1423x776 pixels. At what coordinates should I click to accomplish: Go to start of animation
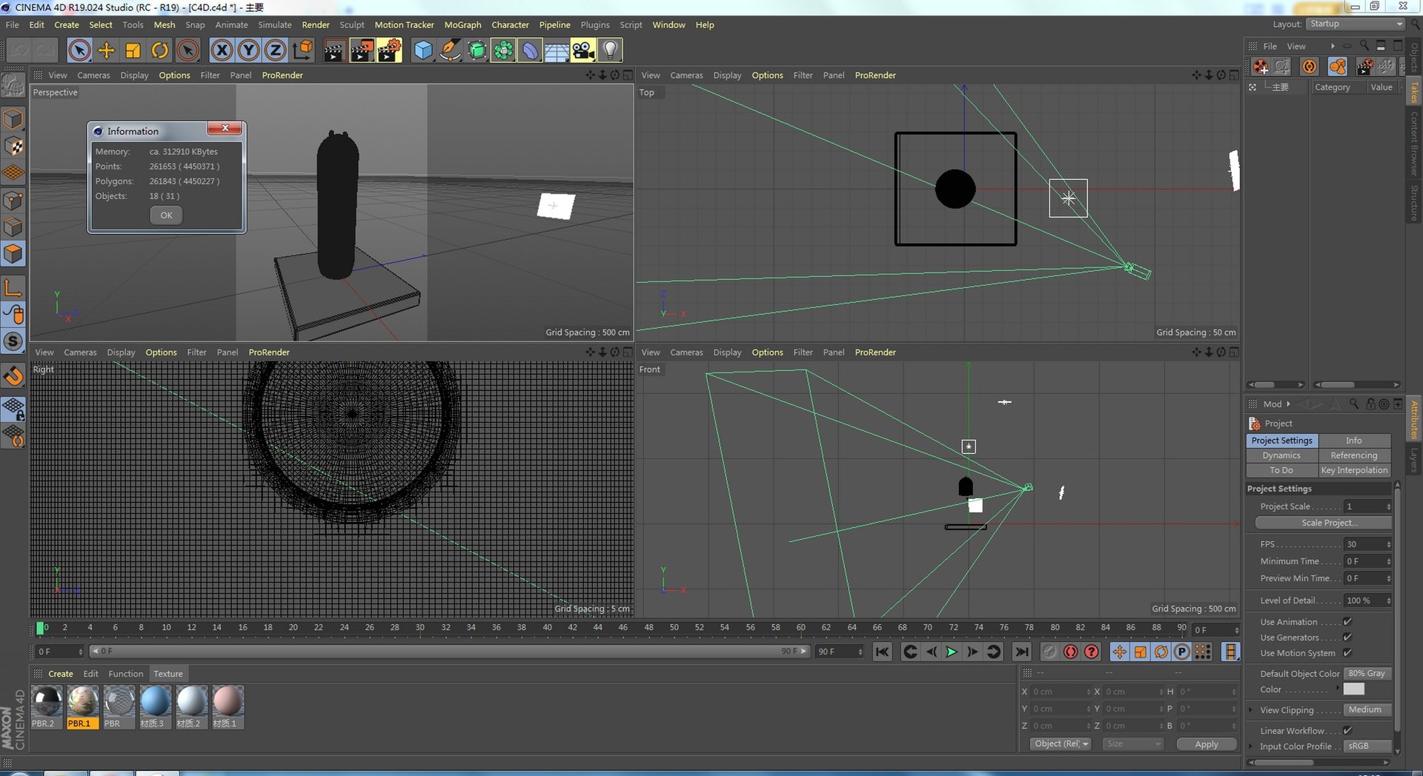coord(882,652)
